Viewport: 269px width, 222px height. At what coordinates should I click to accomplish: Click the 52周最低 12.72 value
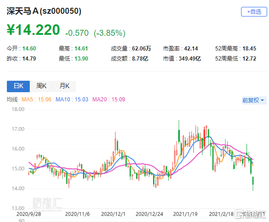(236, 59)
